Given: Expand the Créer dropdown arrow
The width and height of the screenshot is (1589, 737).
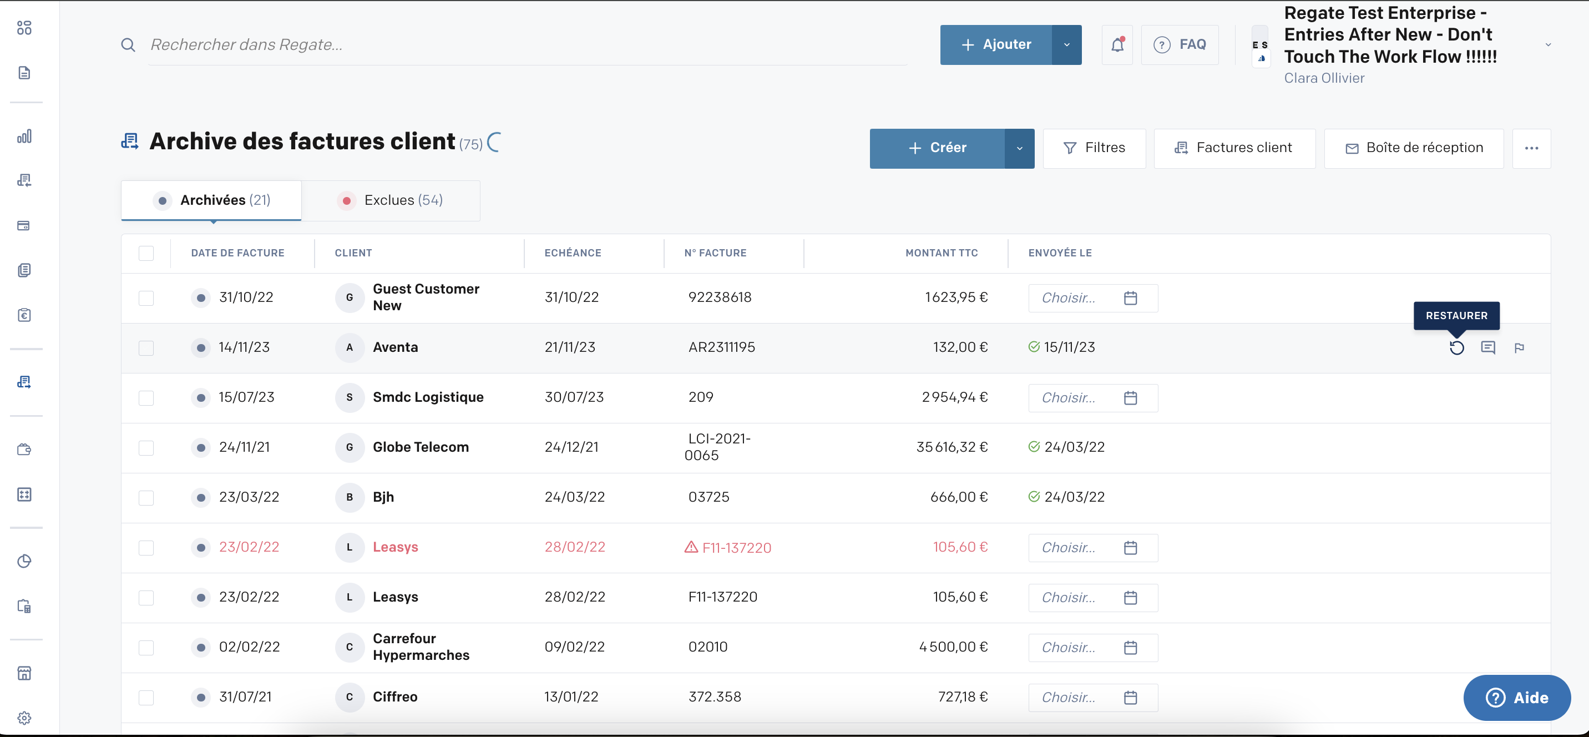Looking at the screenshot, I should [1019, 148].
